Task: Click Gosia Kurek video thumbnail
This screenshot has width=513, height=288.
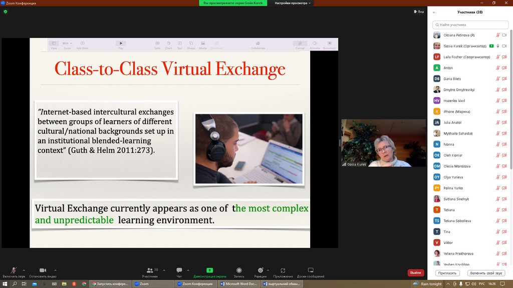Action: (x=383, y=143)
